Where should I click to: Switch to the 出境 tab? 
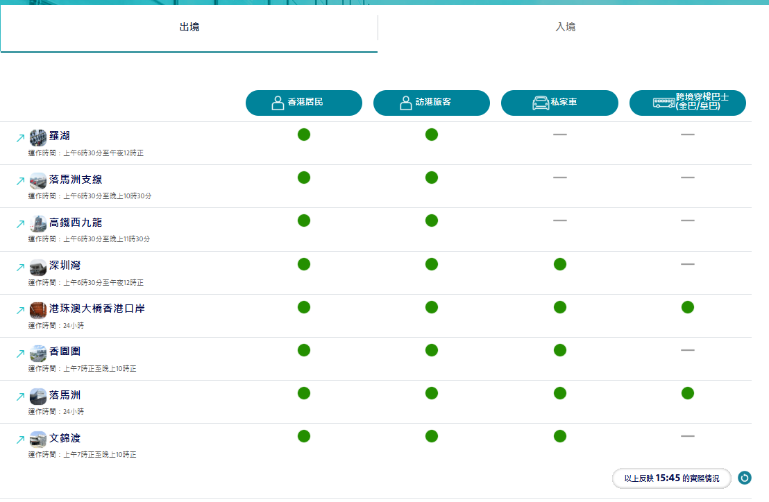click(x=189, y=27)
